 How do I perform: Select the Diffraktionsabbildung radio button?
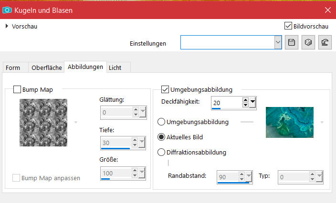click(x=161, y=153)
